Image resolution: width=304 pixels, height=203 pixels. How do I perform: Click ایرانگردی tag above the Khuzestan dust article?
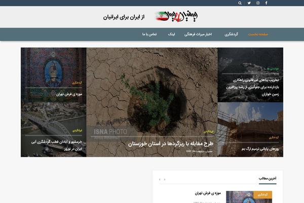coord(208,132)
